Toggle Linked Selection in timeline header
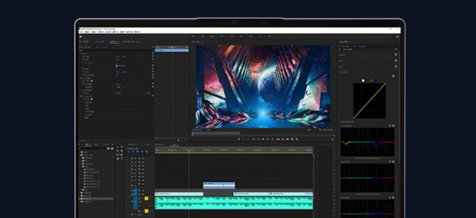The image size is (476, 218). pos(137,152)
